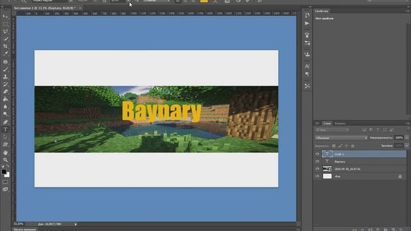Open the History panel icon

click(x=307, y=15)
